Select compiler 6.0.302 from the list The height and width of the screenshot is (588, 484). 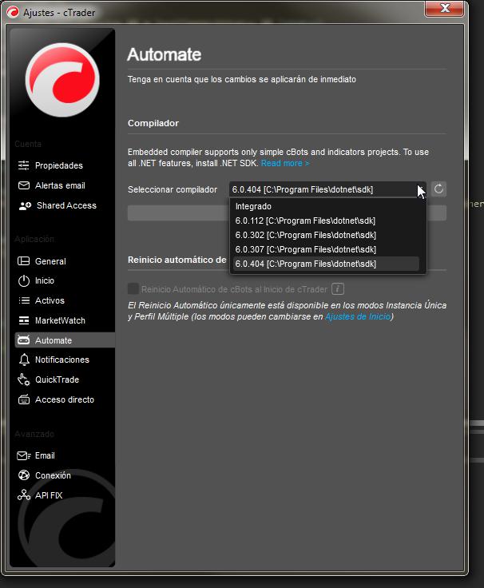(326, 235)
